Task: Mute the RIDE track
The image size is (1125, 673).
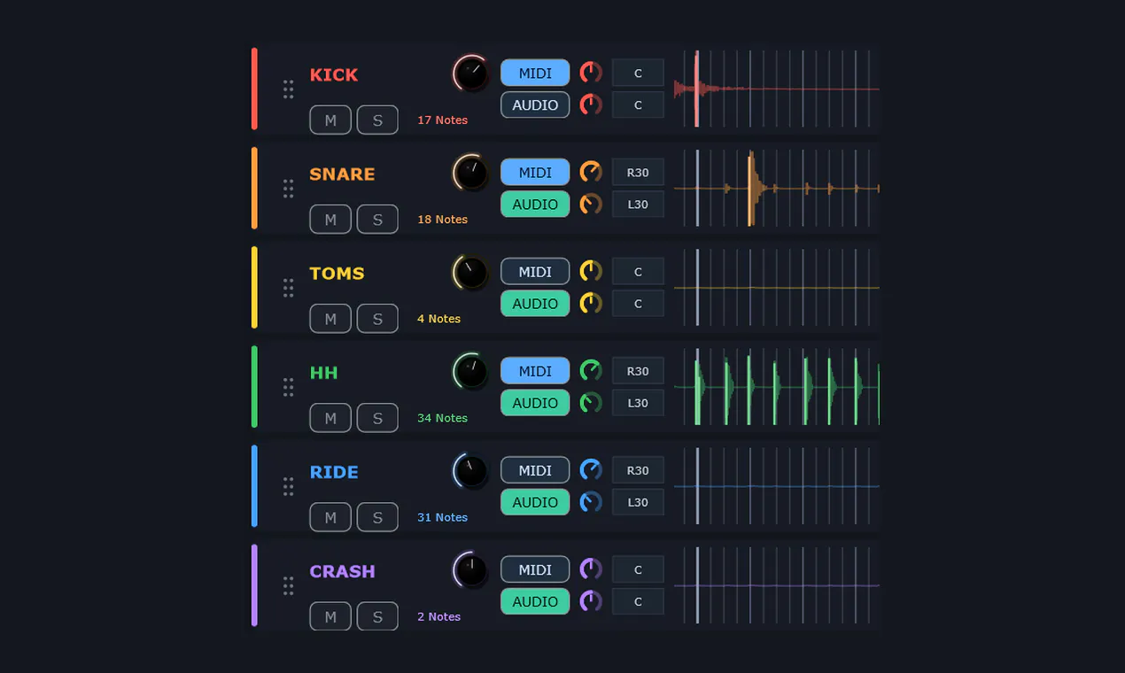Action: point(330,517)
